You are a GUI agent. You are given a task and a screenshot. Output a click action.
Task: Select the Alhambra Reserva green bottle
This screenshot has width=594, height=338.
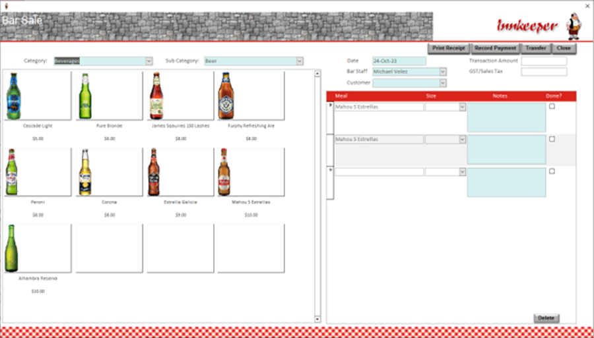11,248
